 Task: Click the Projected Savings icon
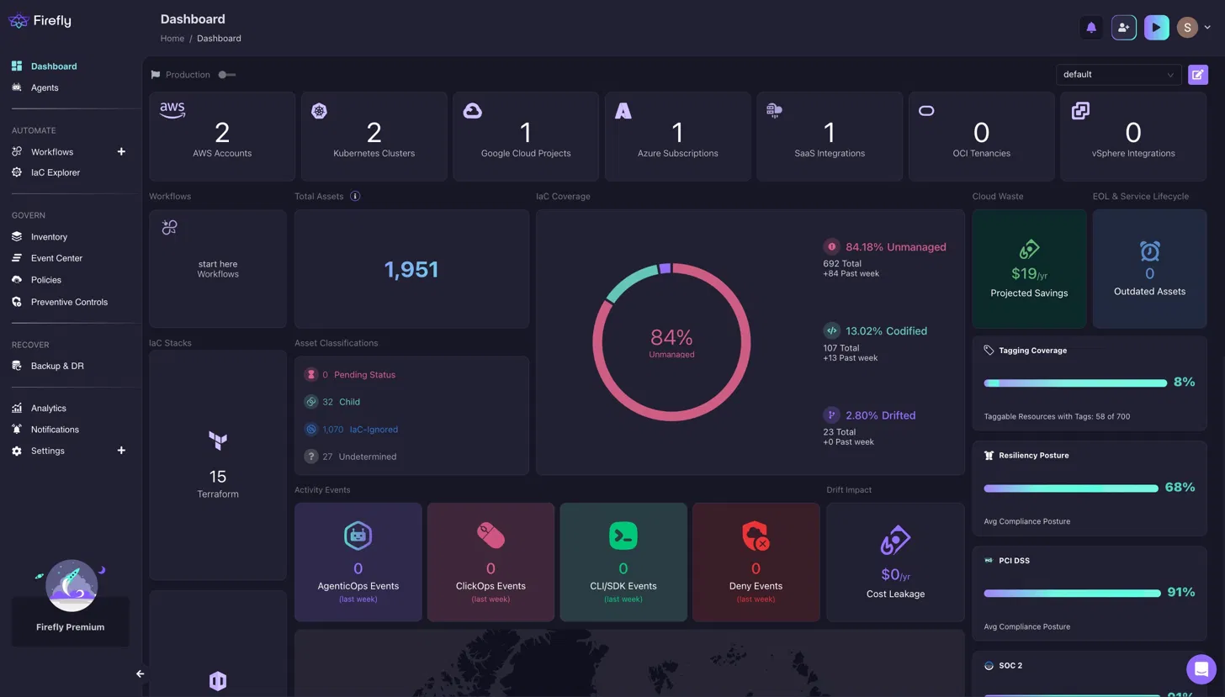click(1029, 249)
